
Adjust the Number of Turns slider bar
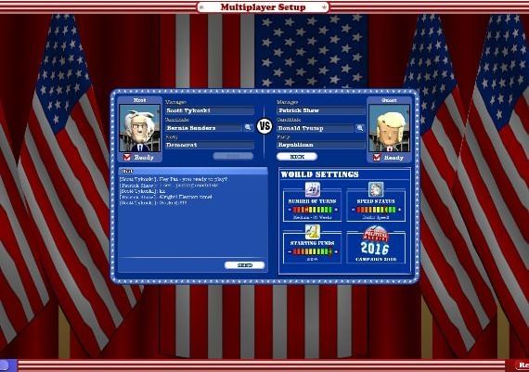pyautogui.click(x=313, y=210)
